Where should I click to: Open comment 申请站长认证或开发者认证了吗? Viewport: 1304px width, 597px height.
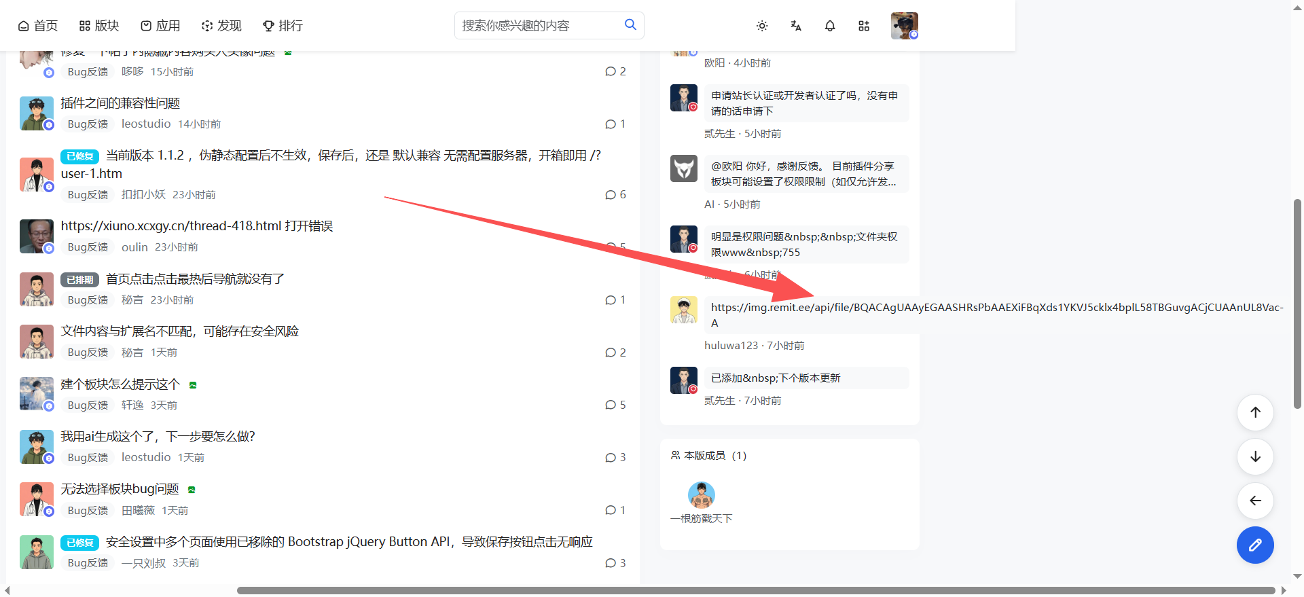pos(805,103)
